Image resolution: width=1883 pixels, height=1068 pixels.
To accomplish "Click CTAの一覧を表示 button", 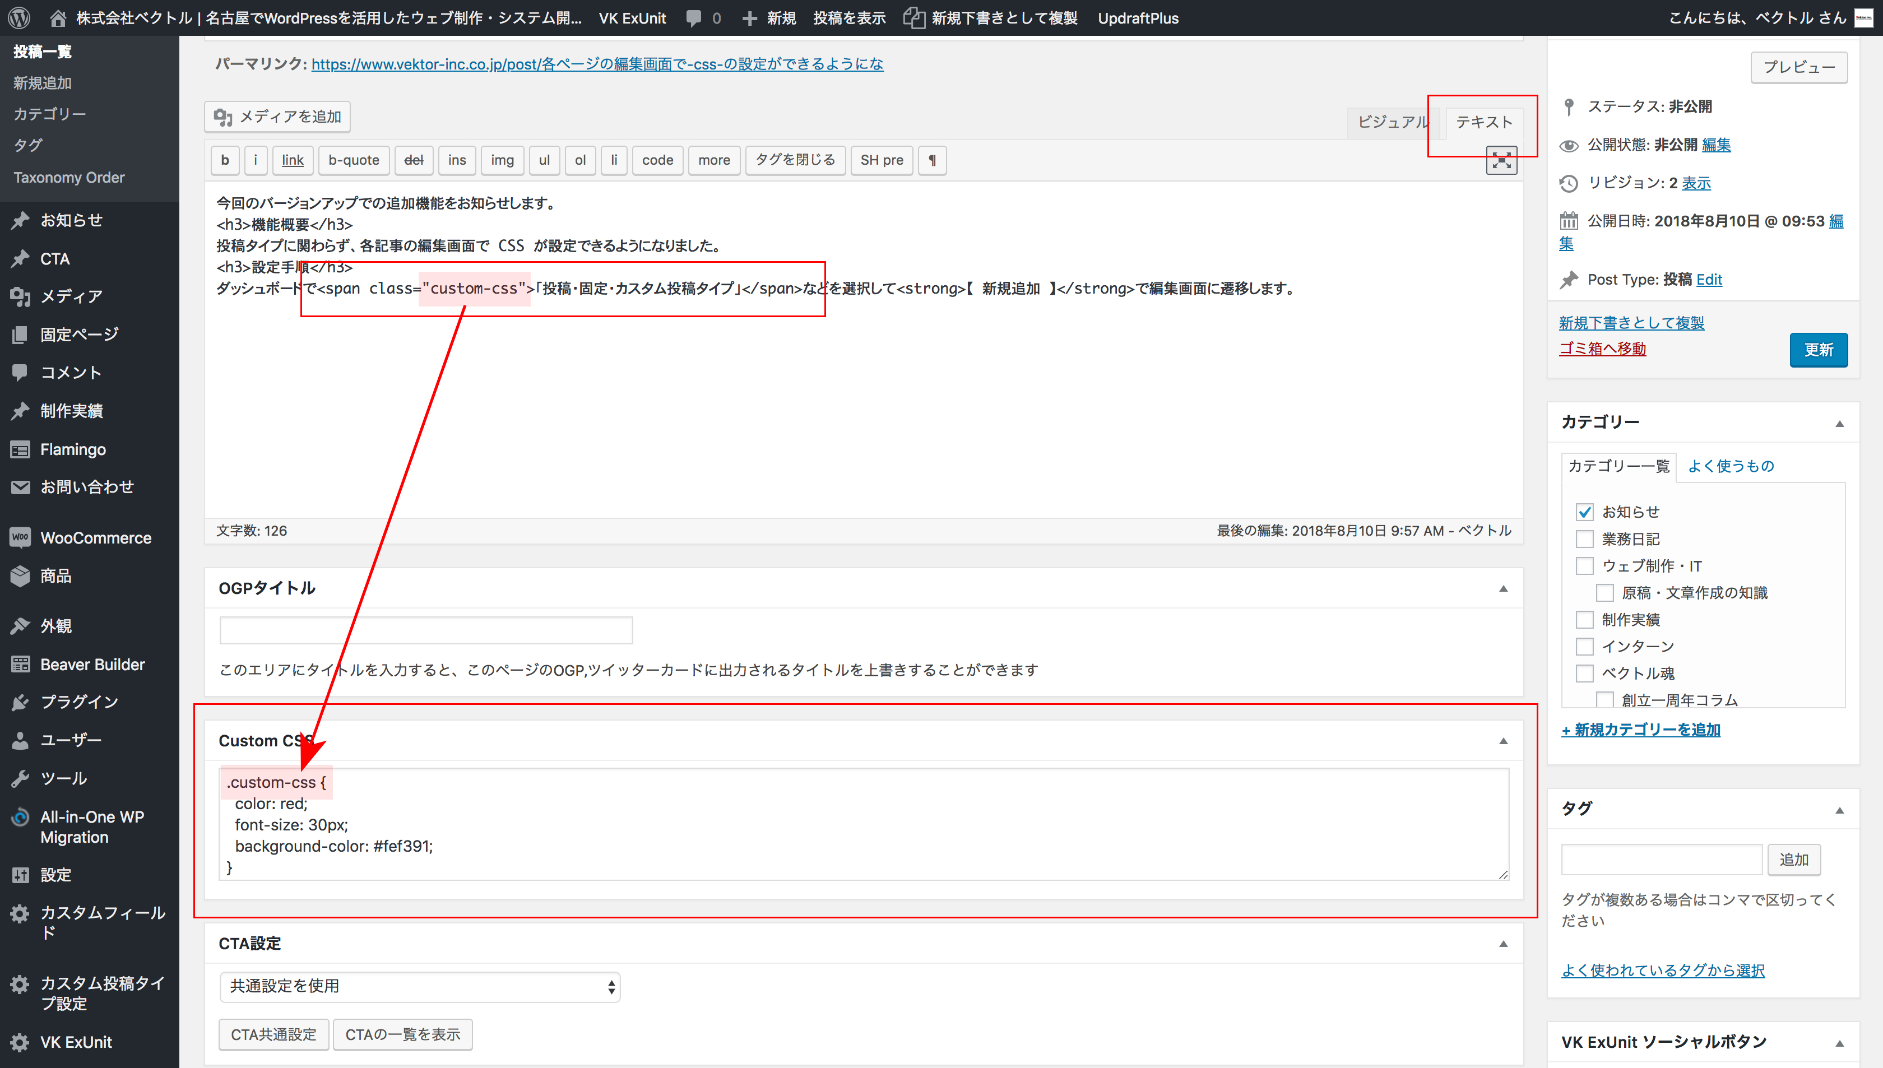I will click(x=403, y=1034).
